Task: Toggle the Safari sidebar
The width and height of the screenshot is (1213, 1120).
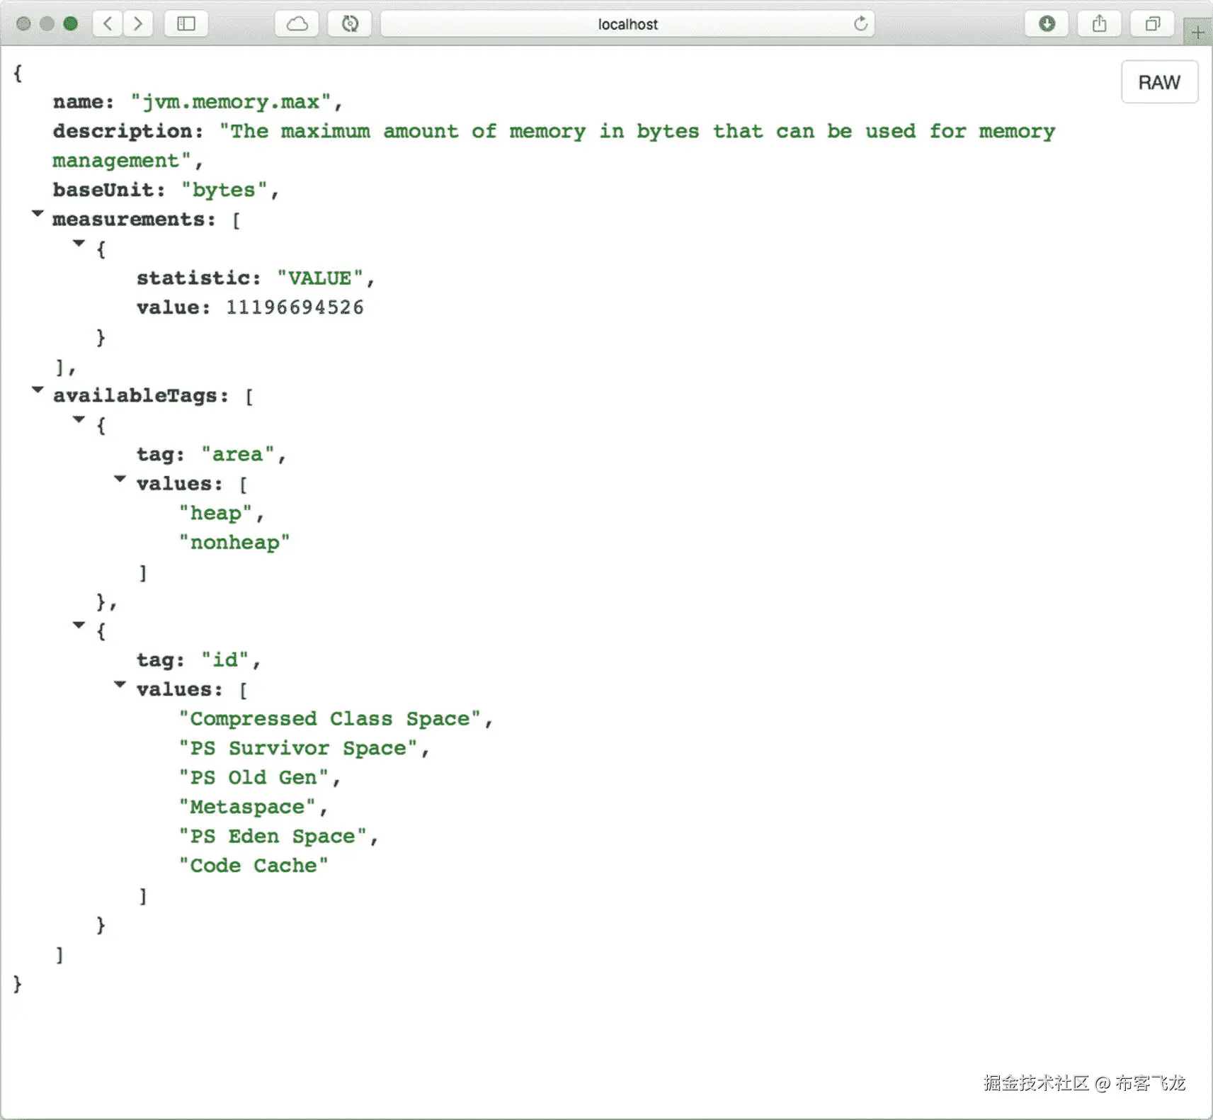Action: (x=186, y=23)
